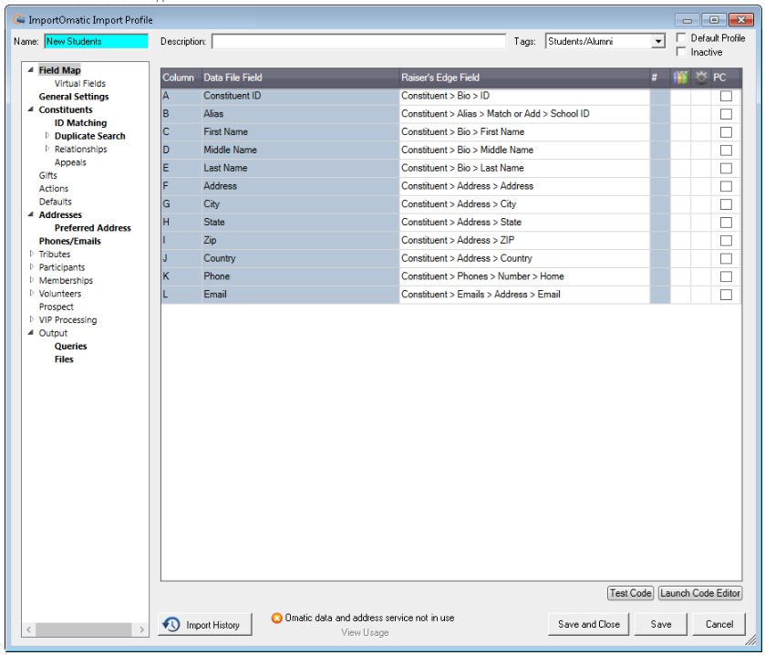This screenshot has height=655, width=765.
Task: Click the orange warning icon near service status
Action: click(276, 617)
